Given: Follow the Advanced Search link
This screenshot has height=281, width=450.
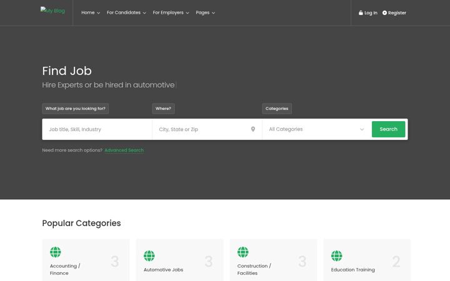Looking at the screenshot, I should [x=124, y=150].
